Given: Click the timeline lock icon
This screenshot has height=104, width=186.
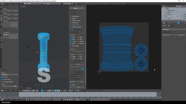Looking at the screenshot, I should pos(28,100).
